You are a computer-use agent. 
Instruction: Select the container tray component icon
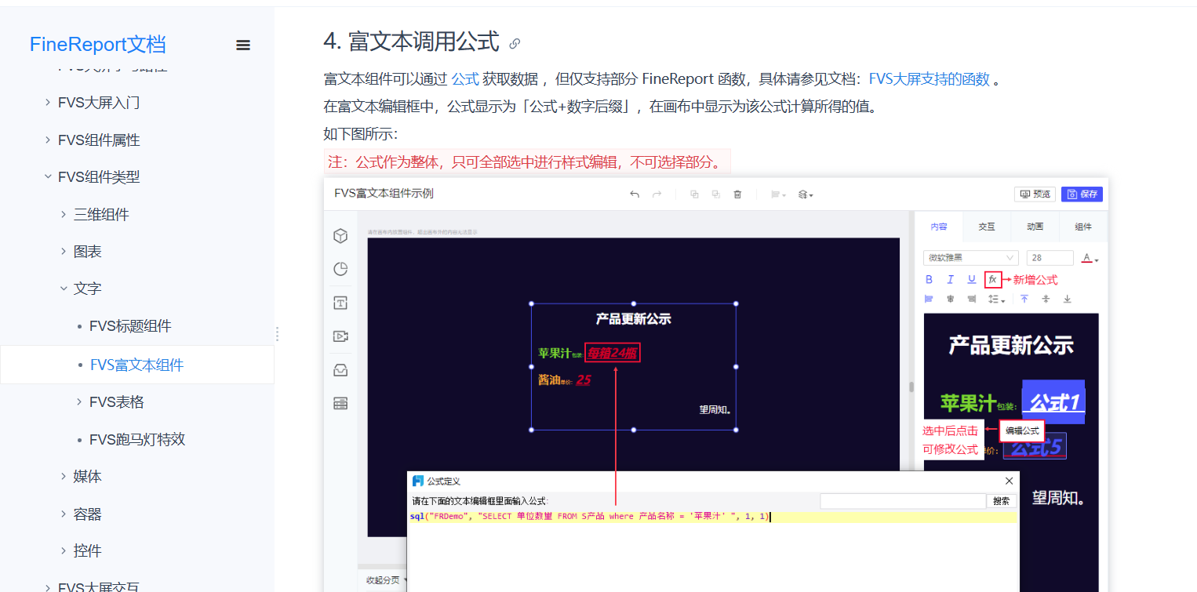click(x=340, y=370)
